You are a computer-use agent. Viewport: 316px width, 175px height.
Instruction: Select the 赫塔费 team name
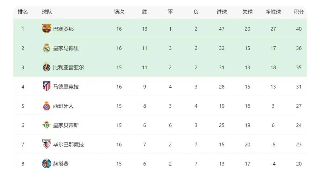61,164
